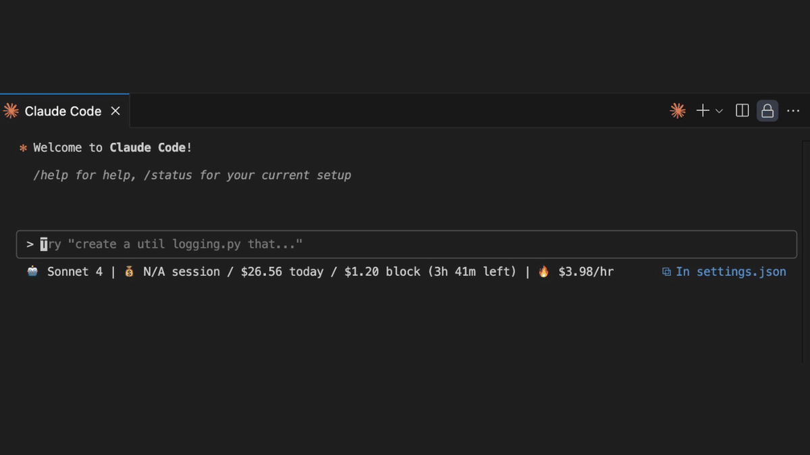Image resolution: width=810 pixels, height=455 pixels.
Task: Click the "$26.56 today" cost text
Action: [x=281, y=272]
